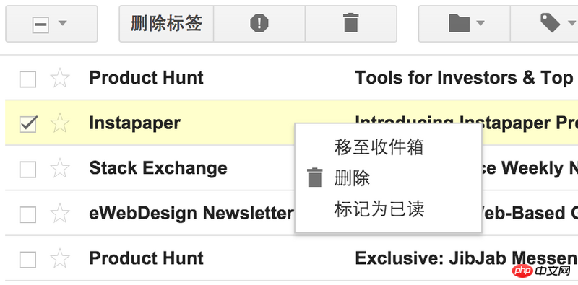
Task: Star the first Product Hunt Tools for Investors email
Action: pyautogui.click(x=60, y=78)
